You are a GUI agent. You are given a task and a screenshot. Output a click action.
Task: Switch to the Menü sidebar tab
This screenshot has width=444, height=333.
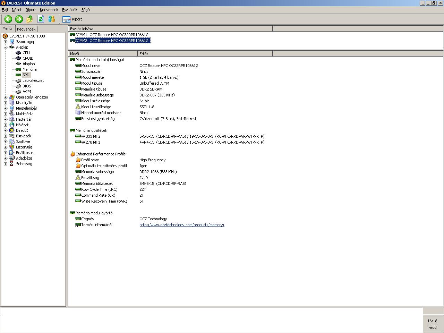pos(7,28)
